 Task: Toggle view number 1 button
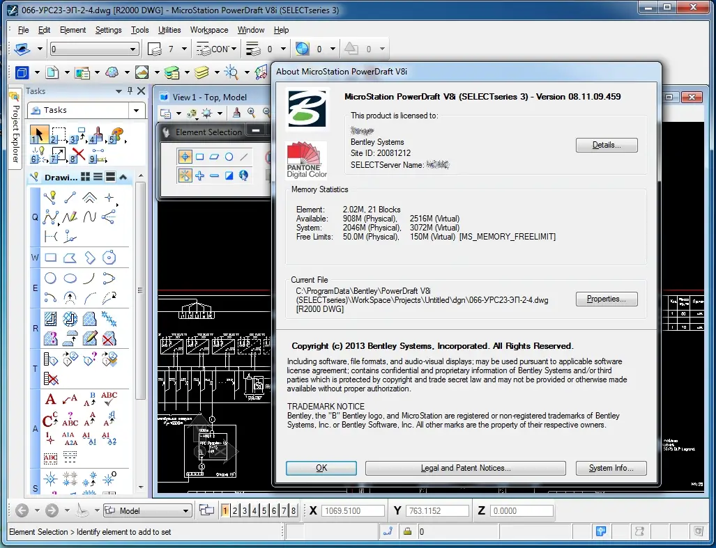pos(225,510)
